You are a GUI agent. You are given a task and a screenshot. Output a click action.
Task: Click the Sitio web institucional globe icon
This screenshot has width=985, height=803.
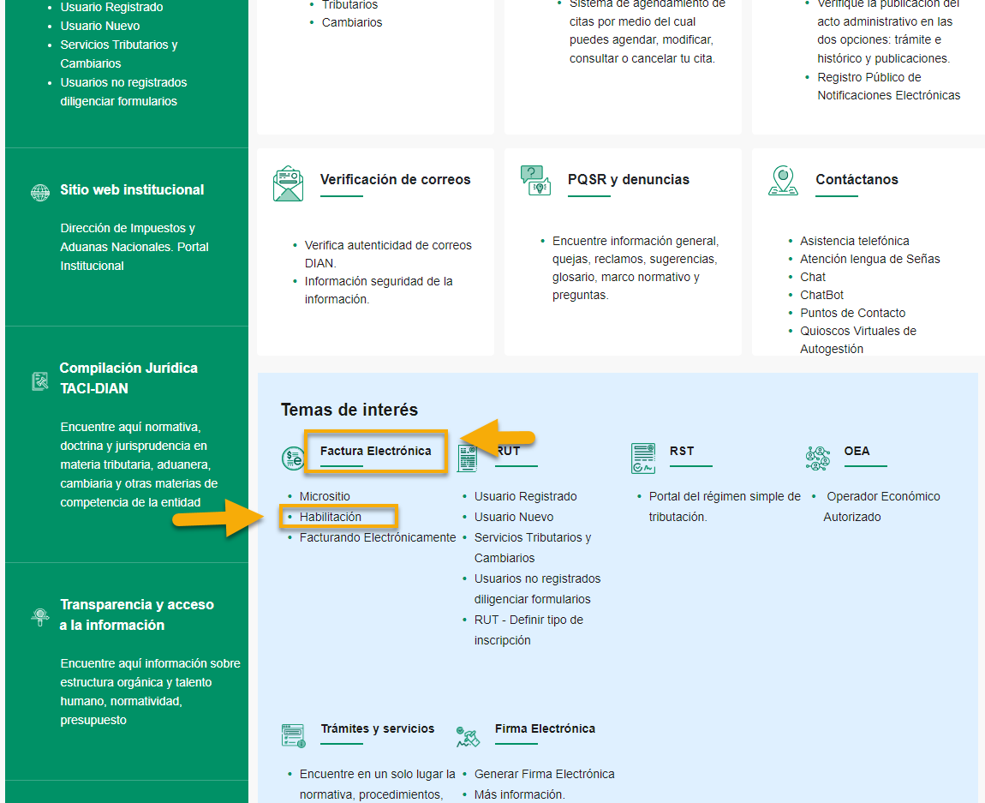[40, 192]
